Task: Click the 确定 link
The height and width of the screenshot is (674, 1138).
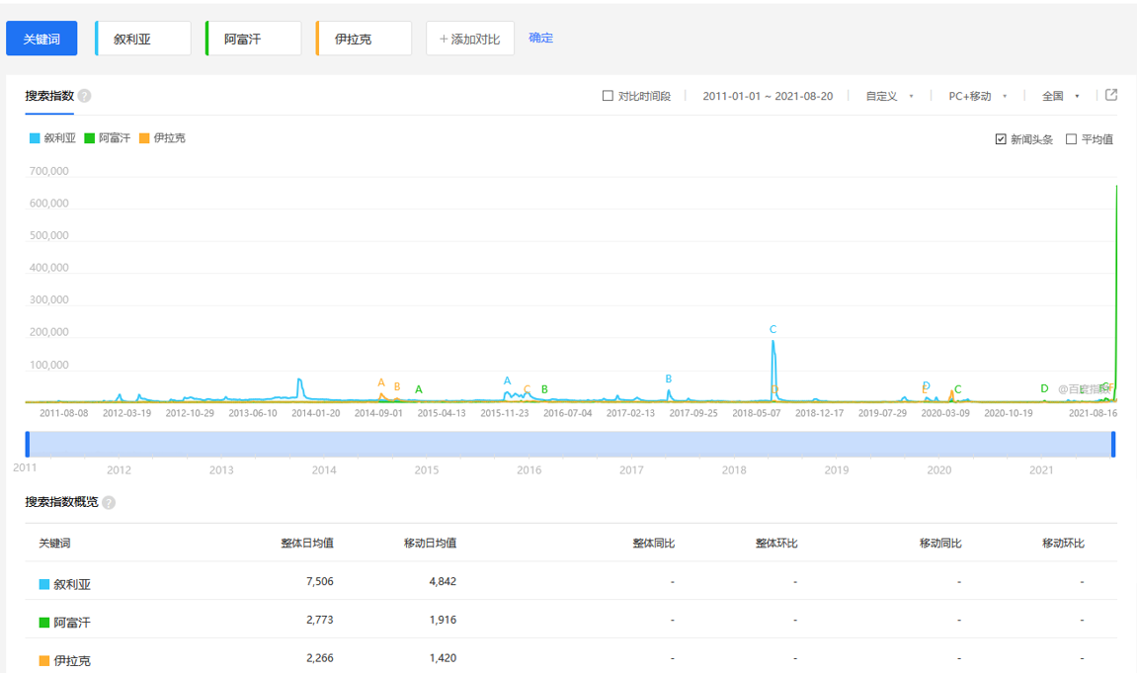Action: [x=541, y=38]
